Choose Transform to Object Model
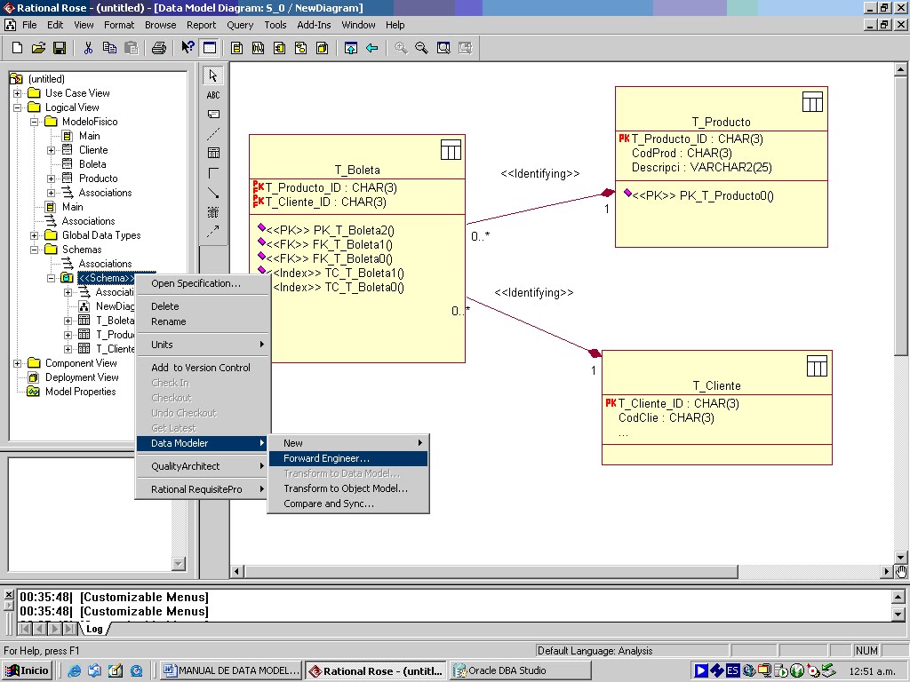 (x=348, y=488)
